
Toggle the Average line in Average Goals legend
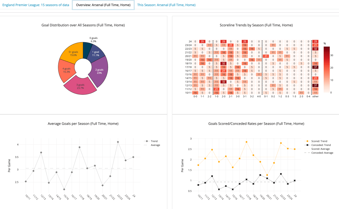[155, 145]
